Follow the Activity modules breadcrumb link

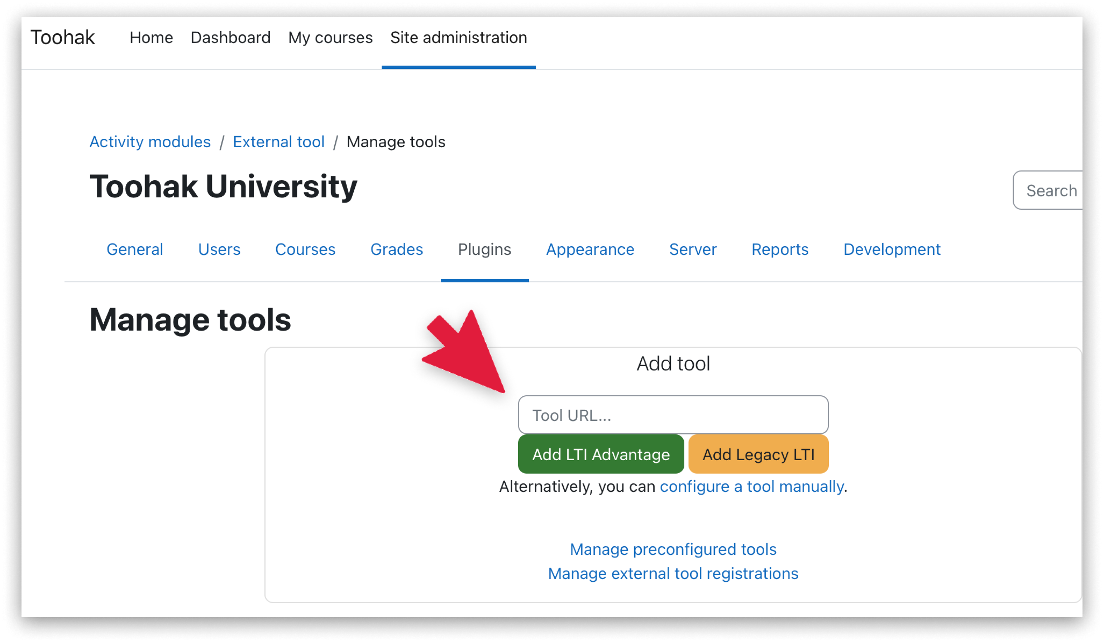tap(150, 142)
